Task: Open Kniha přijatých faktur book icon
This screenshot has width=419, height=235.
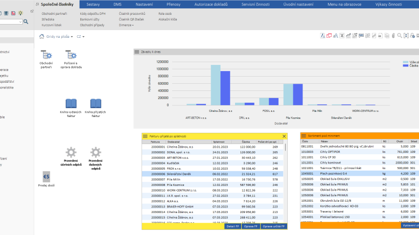Action: tap(95, 104)
